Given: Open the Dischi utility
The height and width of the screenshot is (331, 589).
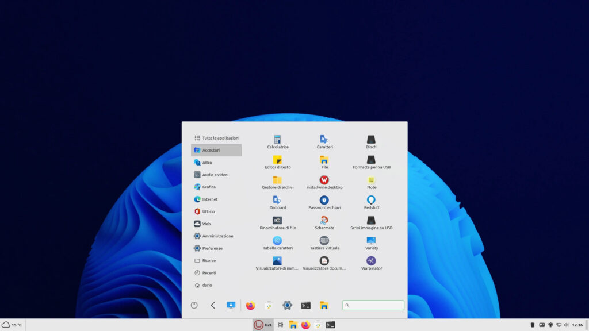Looking at the screenshot, I should 371,143.
